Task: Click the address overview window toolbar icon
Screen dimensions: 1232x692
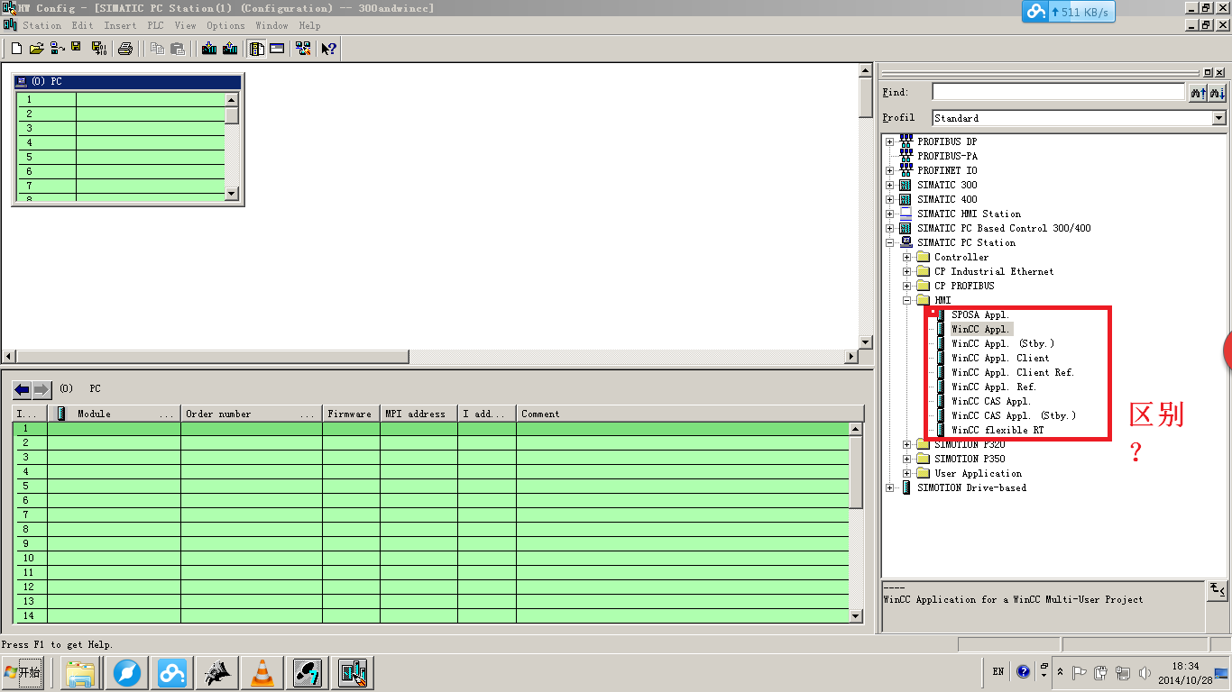Action: [x=277, y=49]
